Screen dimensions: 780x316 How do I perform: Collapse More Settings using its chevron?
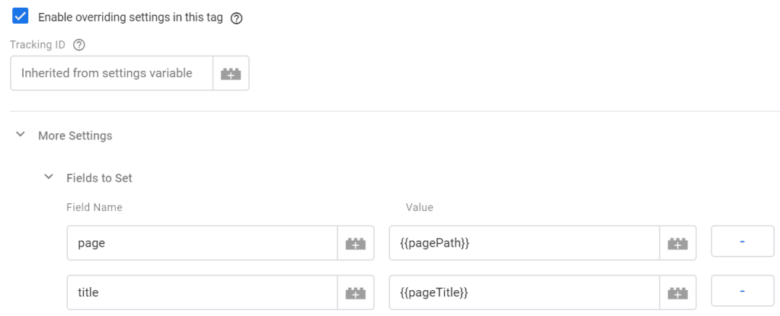[21, 135]
